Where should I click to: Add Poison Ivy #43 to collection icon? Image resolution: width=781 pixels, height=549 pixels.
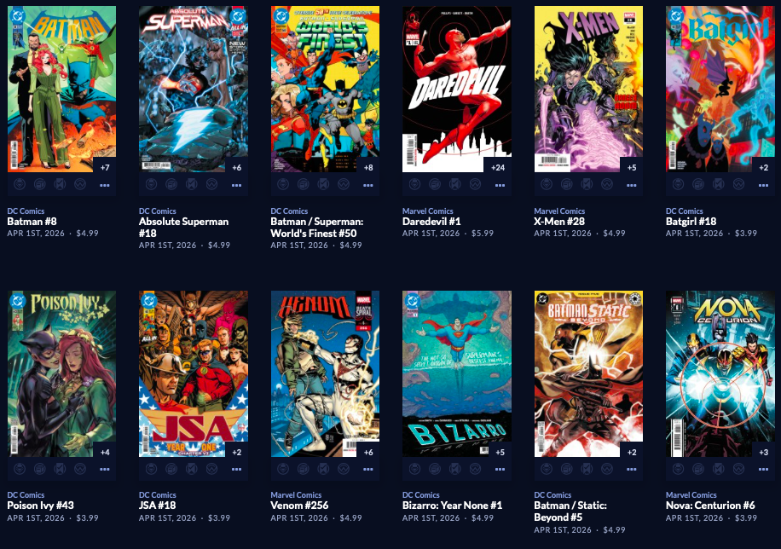[40, 469]
